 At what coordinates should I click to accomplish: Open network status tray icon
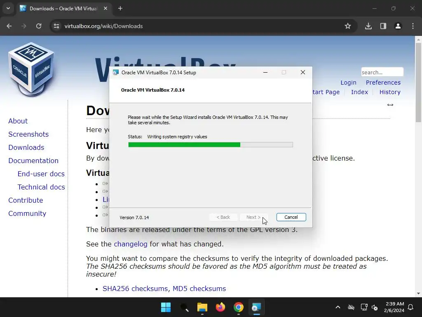coord(364,307)
